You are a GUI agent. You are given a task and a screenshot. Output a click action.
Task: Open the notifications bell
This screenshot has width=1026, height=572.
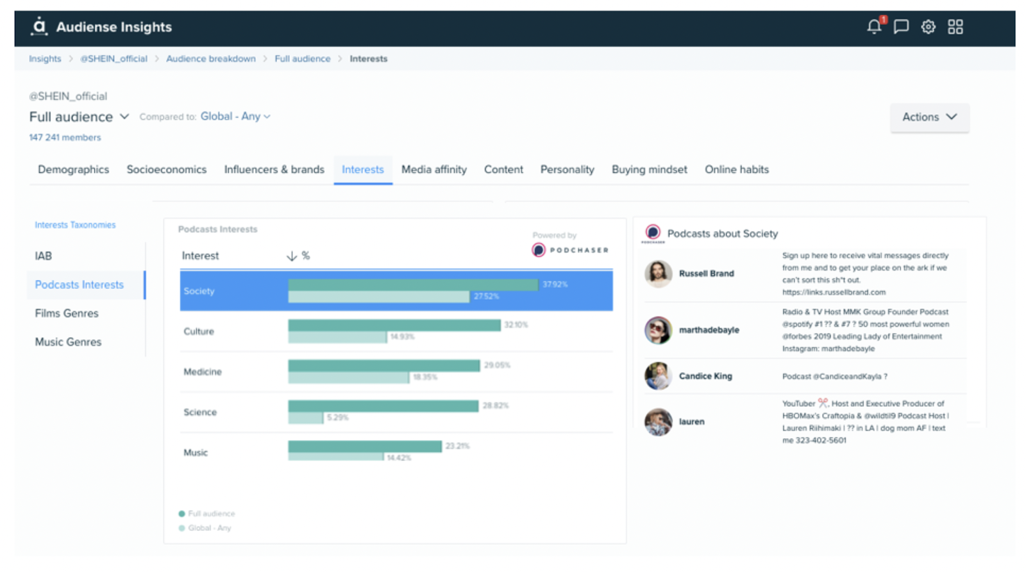pyautogui.click(x=875, y=26)
